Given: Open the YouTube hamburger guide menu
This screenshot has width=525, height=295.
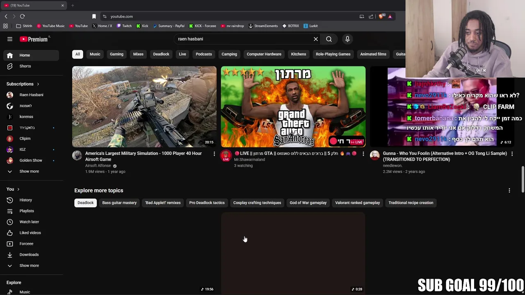Looking at the screenshot, I should coord(10,39).
